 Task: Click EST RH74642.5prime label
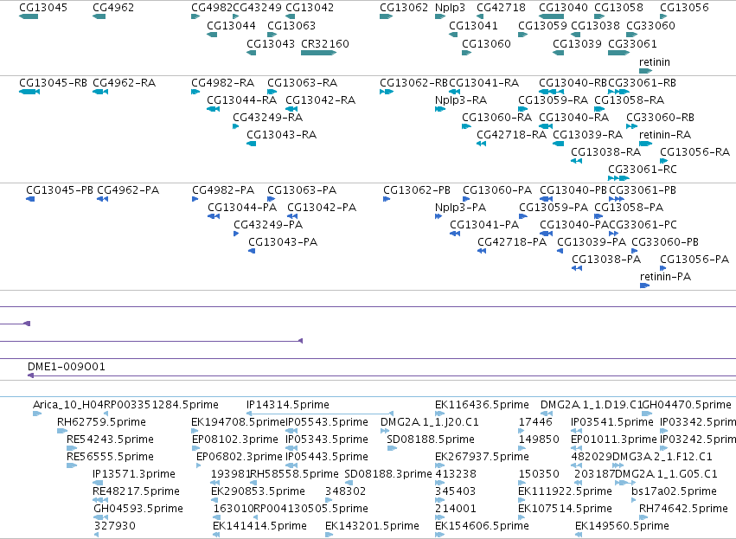coord(683,509)
